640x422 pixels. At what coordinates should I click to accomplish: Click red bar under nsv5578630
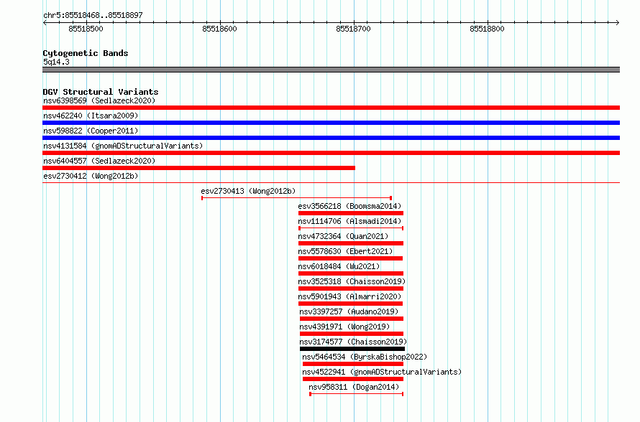(x=351, y=258)
